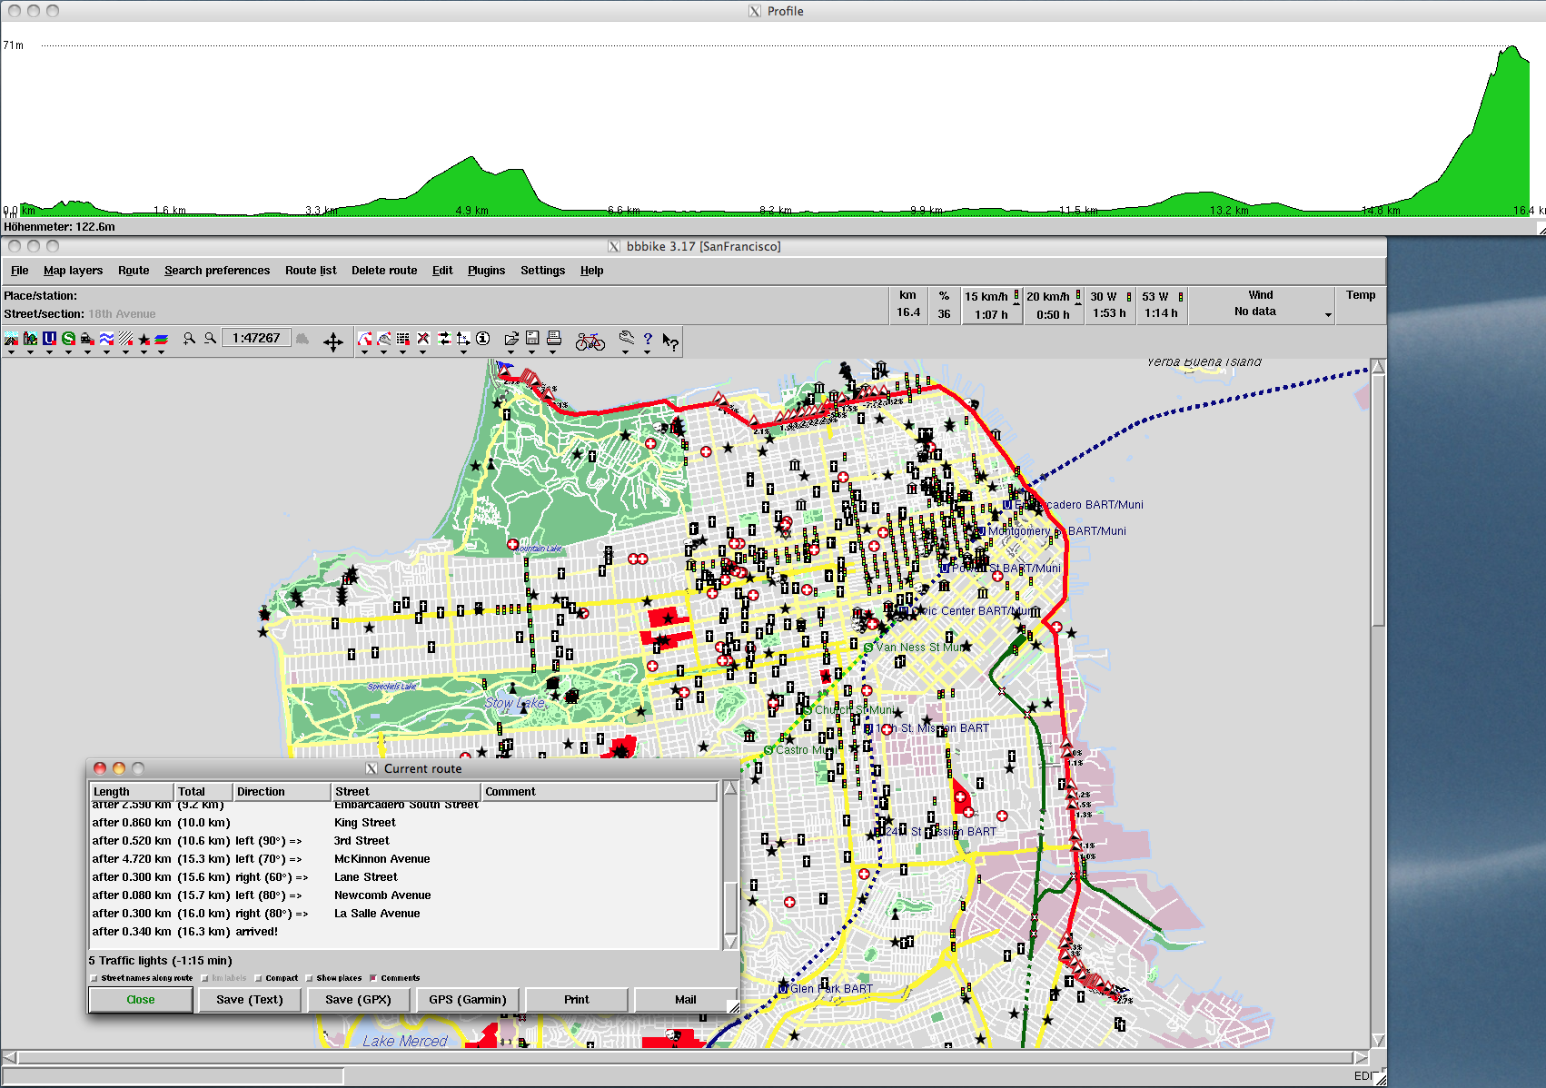Uncheck the Comments checkbox
This screenshot has height=1088, width=1546.
(373, 978)
